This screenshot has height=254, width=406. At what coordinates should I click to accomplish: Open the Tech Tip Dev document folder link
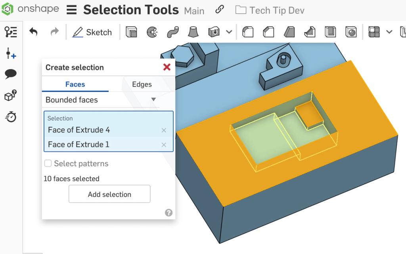point(269,11)
